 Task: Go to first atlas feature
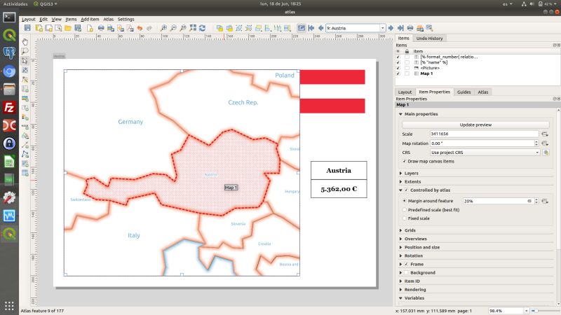[311, 28]
